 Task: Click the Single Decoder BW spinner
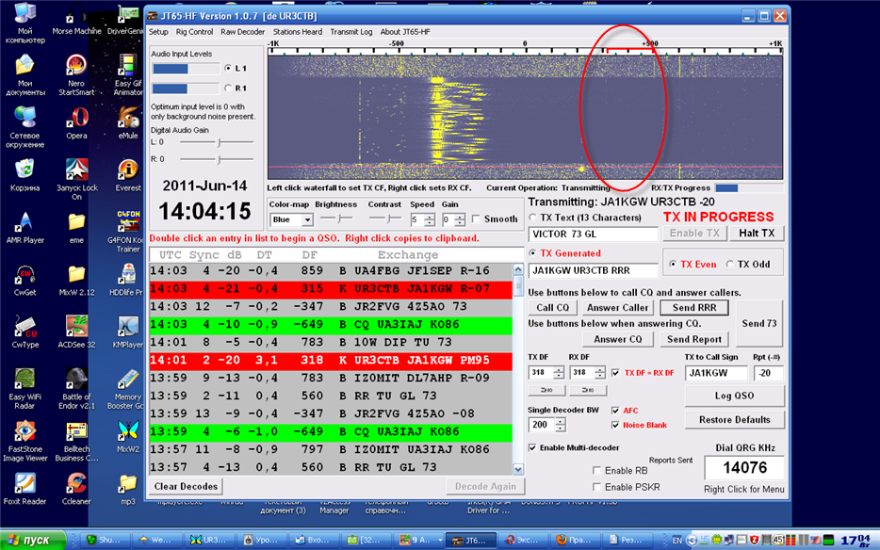(560, 425)
